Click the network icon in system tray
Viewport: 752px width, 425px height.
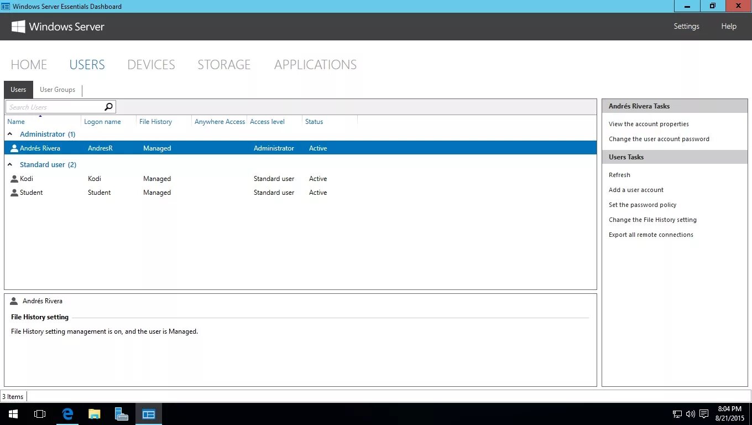(677, 414)
